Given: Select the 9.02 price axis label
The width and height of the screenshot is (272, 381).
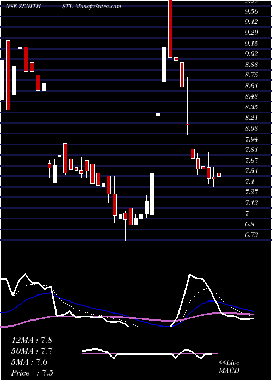Looking at the screenshot, I should [x=251, y=54].
